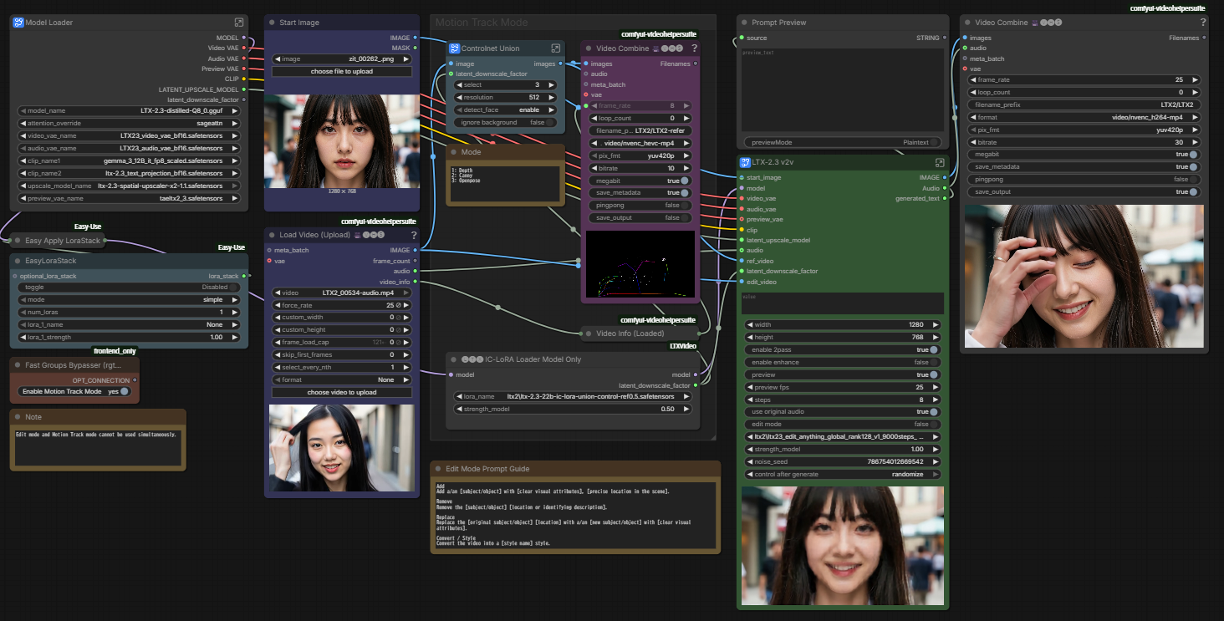Screen dimensions: 1224x621
Task: Click the Prompt Preview preview_text area
Action: coord(843,89)
